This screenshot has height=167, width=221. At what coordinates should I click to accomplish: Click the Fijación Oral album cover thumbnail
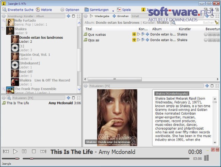pos(15,56)
